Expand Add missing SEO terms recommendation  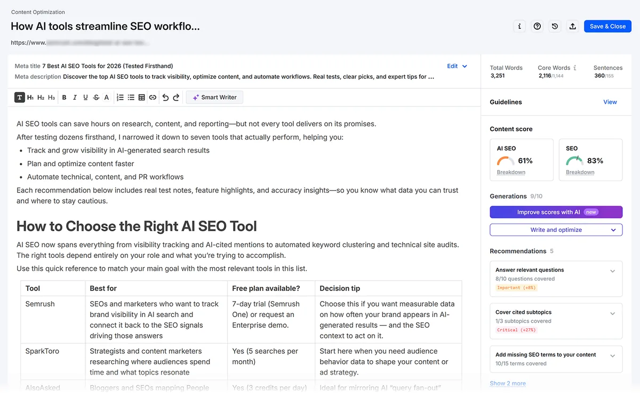613,355
